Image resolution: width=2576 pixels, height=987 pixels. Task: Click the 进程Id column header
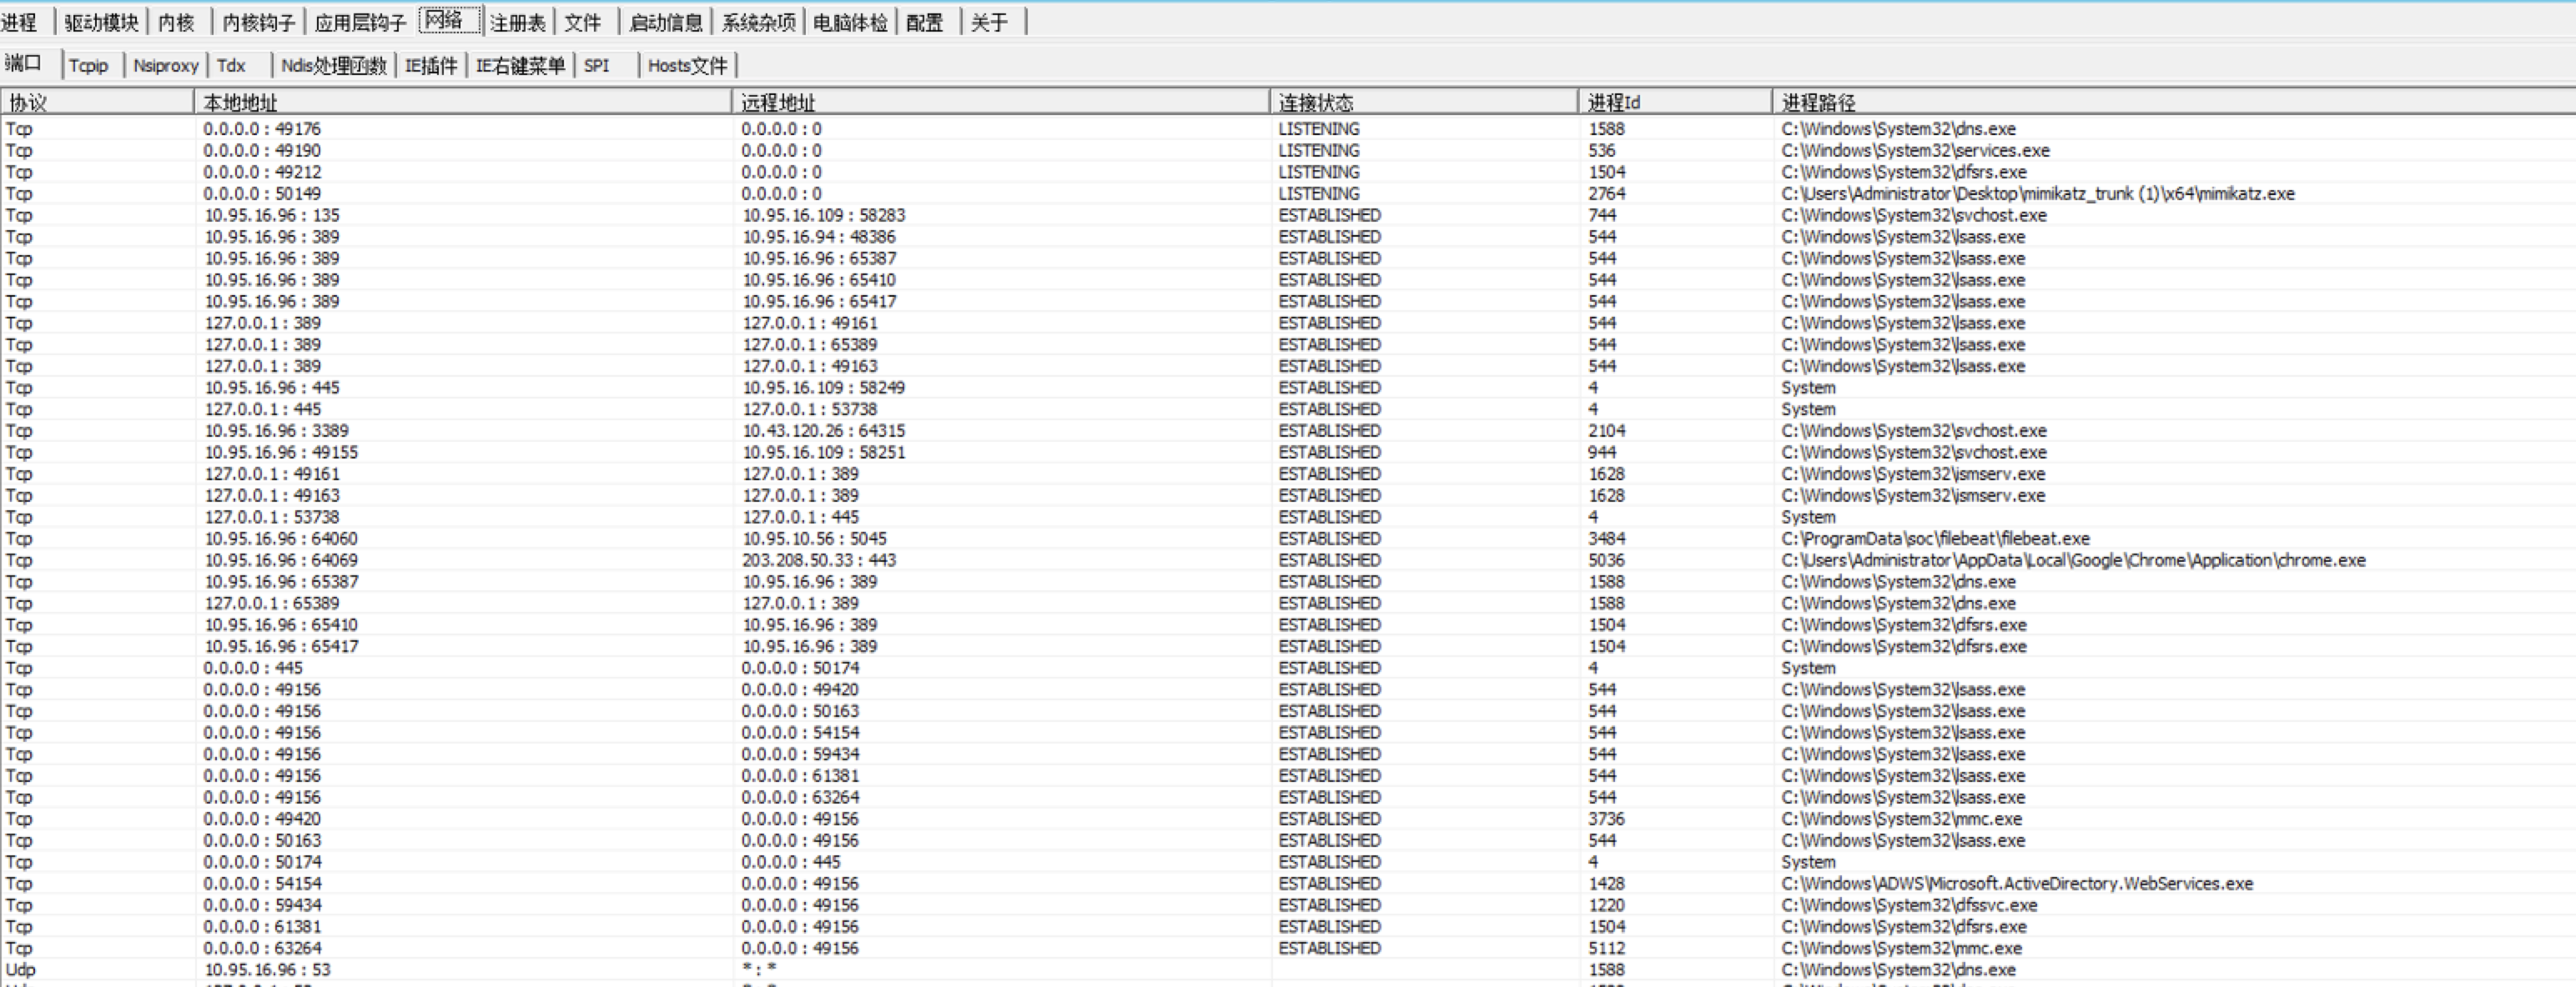(1613, 102)
